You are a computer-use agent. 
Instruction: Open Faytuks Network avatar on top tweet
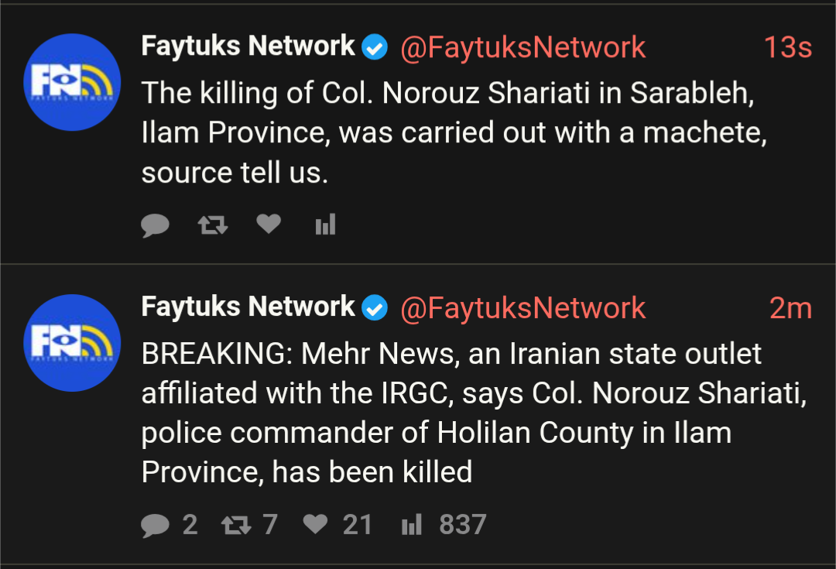pos(72,82)
